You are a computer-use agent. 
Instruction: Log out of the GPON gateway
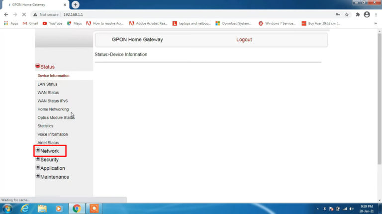(244, 40)
